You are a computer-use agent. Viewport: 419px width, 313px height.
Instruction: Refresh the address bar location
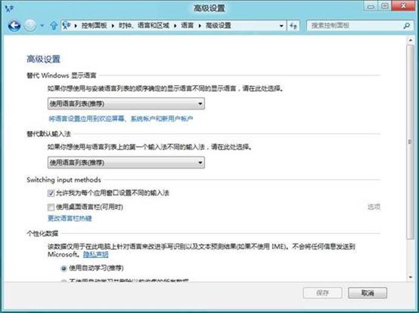pyautogui.click(x=293, y=26)
